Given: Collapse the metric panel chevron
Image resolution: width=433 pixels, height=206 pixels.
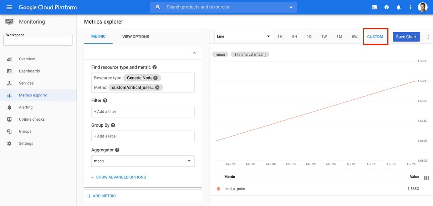Looking at the screenshot, I should 194,53.
